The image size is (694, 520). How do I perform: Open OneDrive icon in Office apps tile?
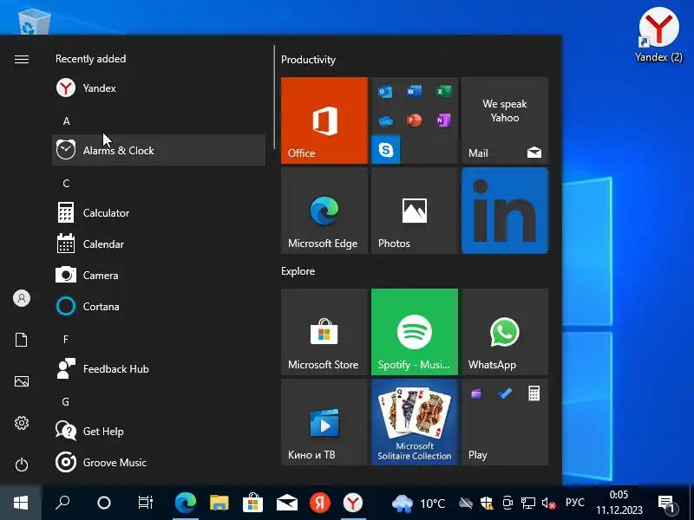[385, 120]
